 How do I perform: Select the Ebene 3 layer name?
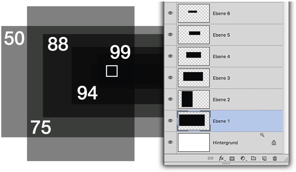click(221, 78)
